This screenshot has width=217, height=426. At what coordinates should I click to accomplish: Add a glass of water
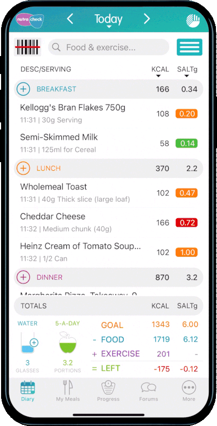pos(34,343)
